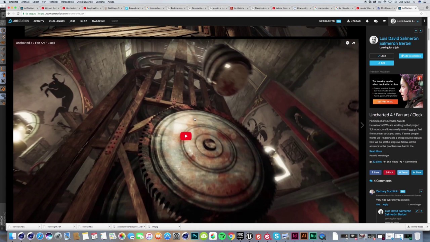The width and height of the screenshot is (430, 242).
Task: Open Zachary Suchlicki's profile link
Action: [387, 191]
